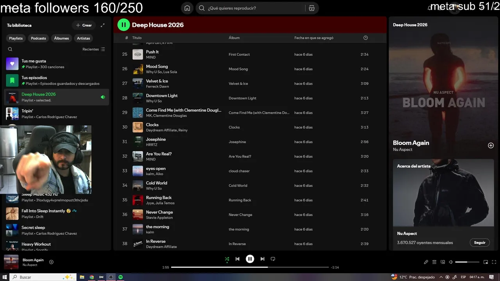Screen dimensions: 500x281
Task: Filter library by Podcasts
Action: point(38,38)
